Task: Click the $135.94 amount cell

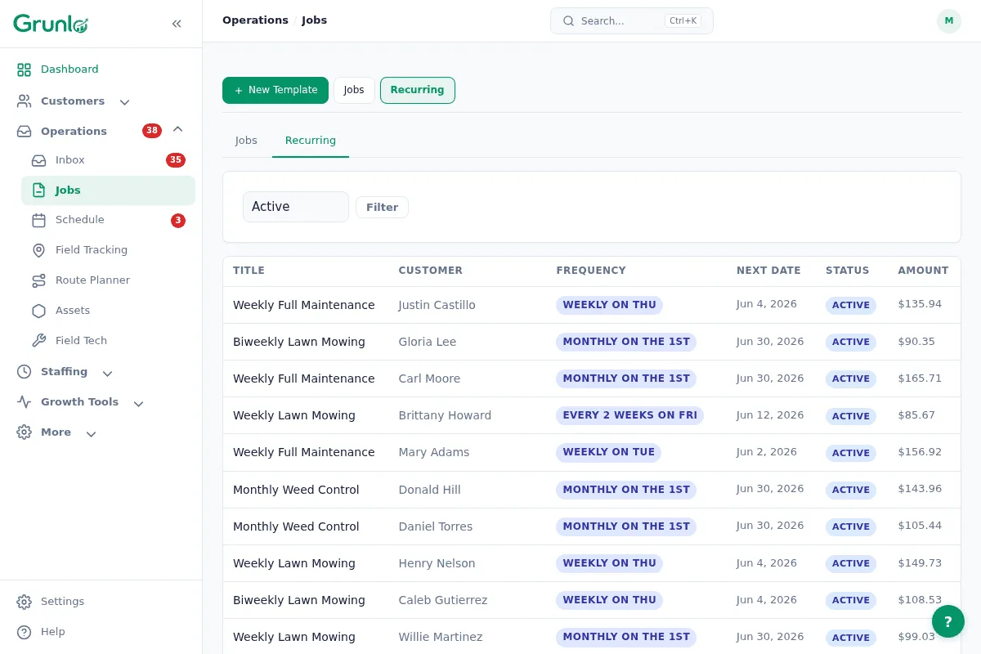Action: point(920,304)
